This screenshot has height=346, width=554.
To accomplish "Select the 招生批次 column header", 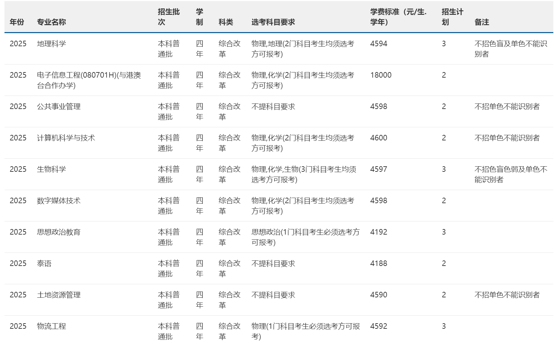I will coord(168,17).
